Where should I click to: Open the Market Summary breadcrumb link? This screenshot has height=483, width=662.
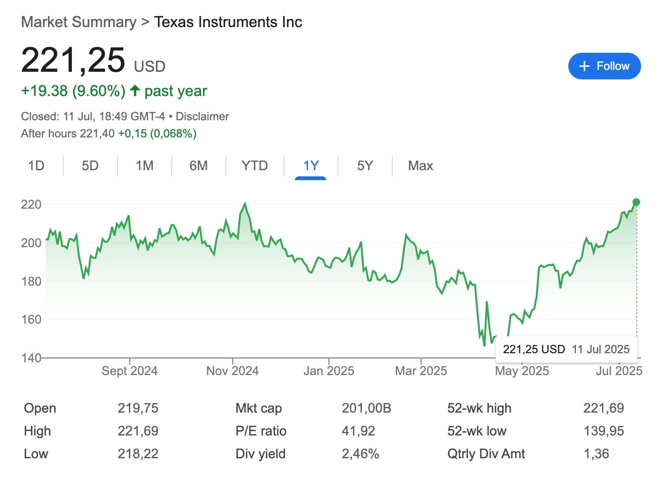pyautogui.click(x=78, y=22)
